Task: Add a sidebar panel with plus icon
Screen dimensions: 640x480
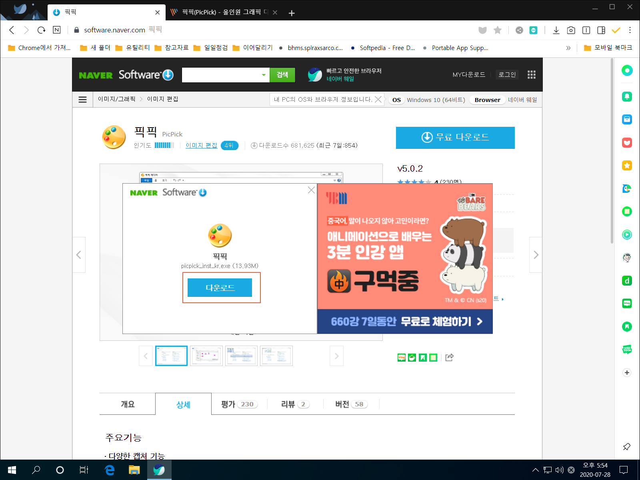Action: [x=627, y=372]
